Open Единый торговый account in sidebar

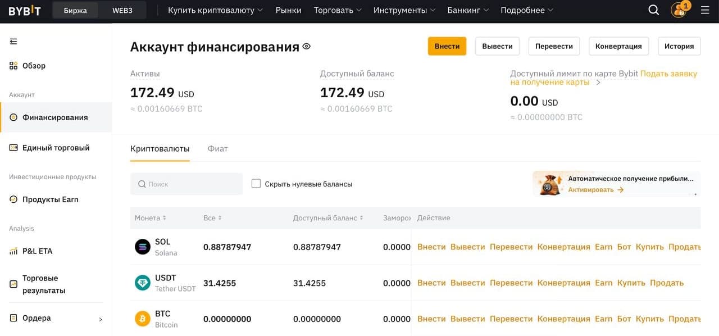(56, 148)
